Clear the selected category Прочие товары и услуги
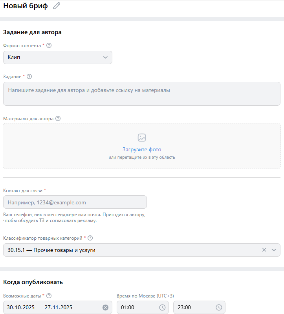 (x=264, y=250)
